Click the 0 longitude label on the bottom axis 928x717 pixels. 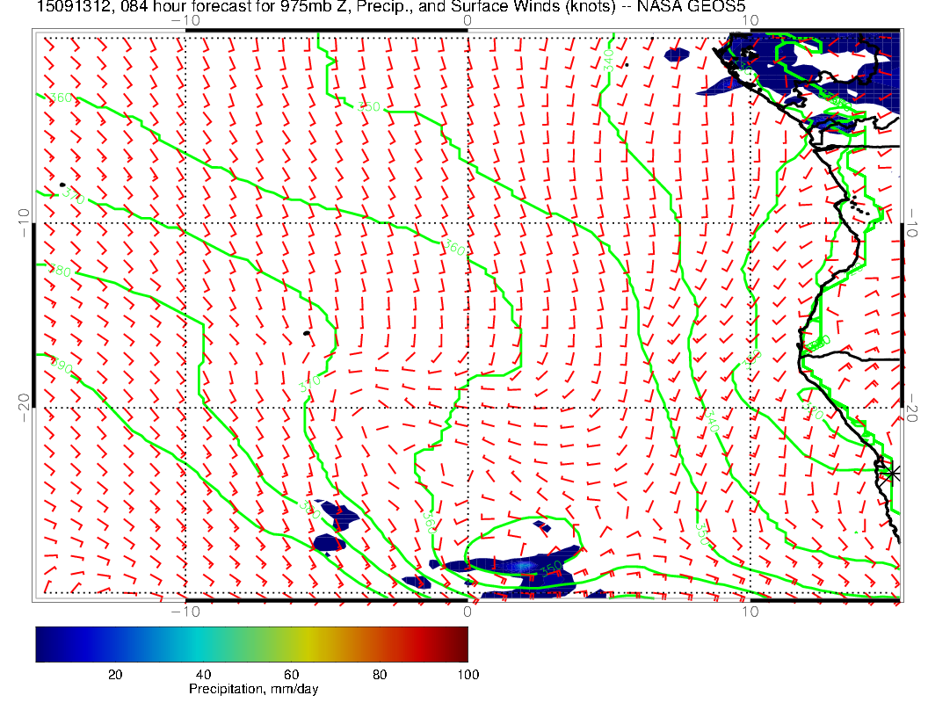[x=468, y=611]
